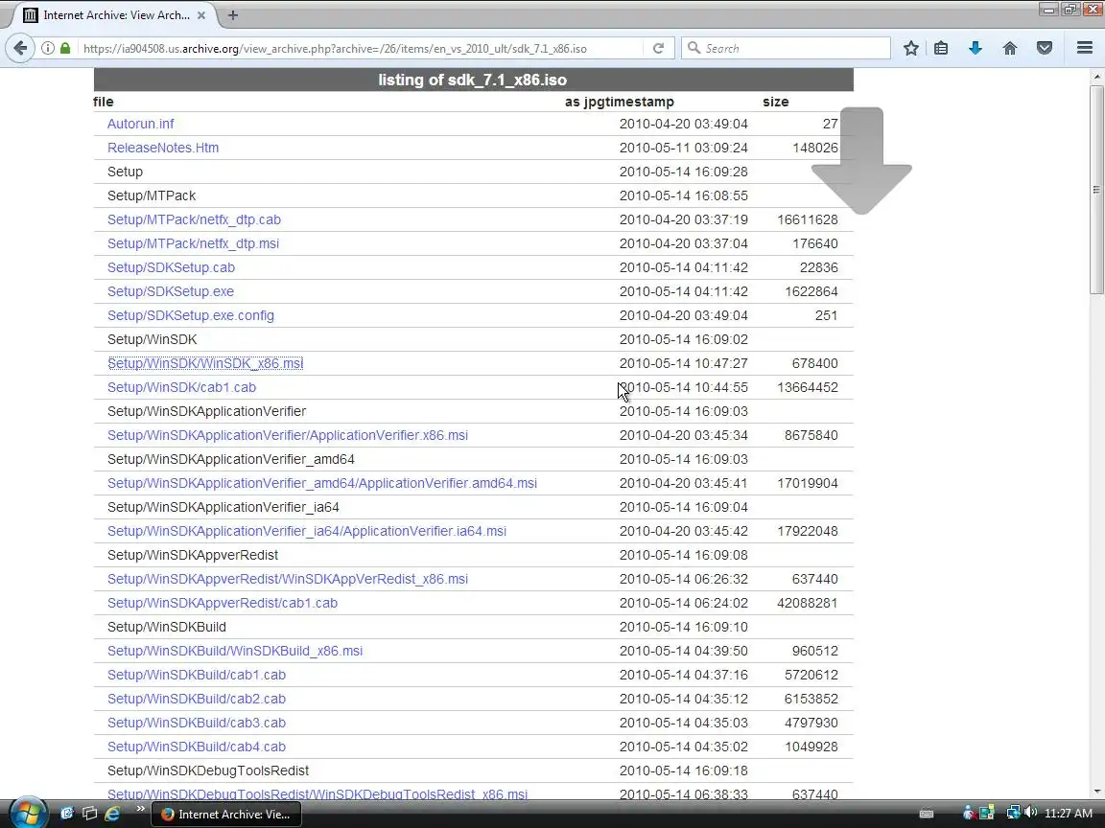Image resolution: width=1105 pixels, height=828 pixels.
Task: Download Setup/MTPack/netfx_dtp.msi link
Action: click(x=193, y=243)
